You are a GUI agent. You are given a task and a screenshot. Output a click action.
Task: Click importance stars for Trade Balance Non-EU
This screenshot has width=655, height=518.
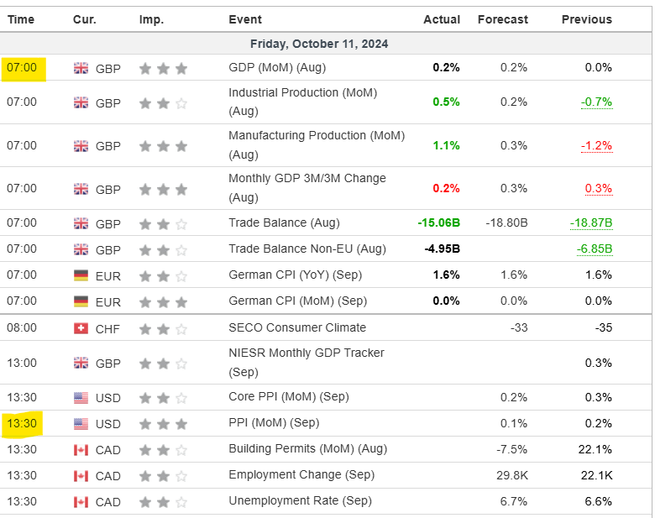click(163, 249)
